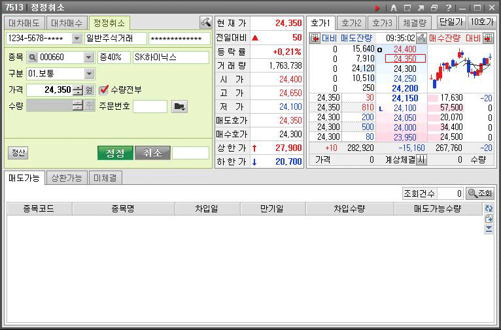This screenshot has height=330, width=501.
Task: Open order number folder lookup icon
Action: tap(179, 107)
